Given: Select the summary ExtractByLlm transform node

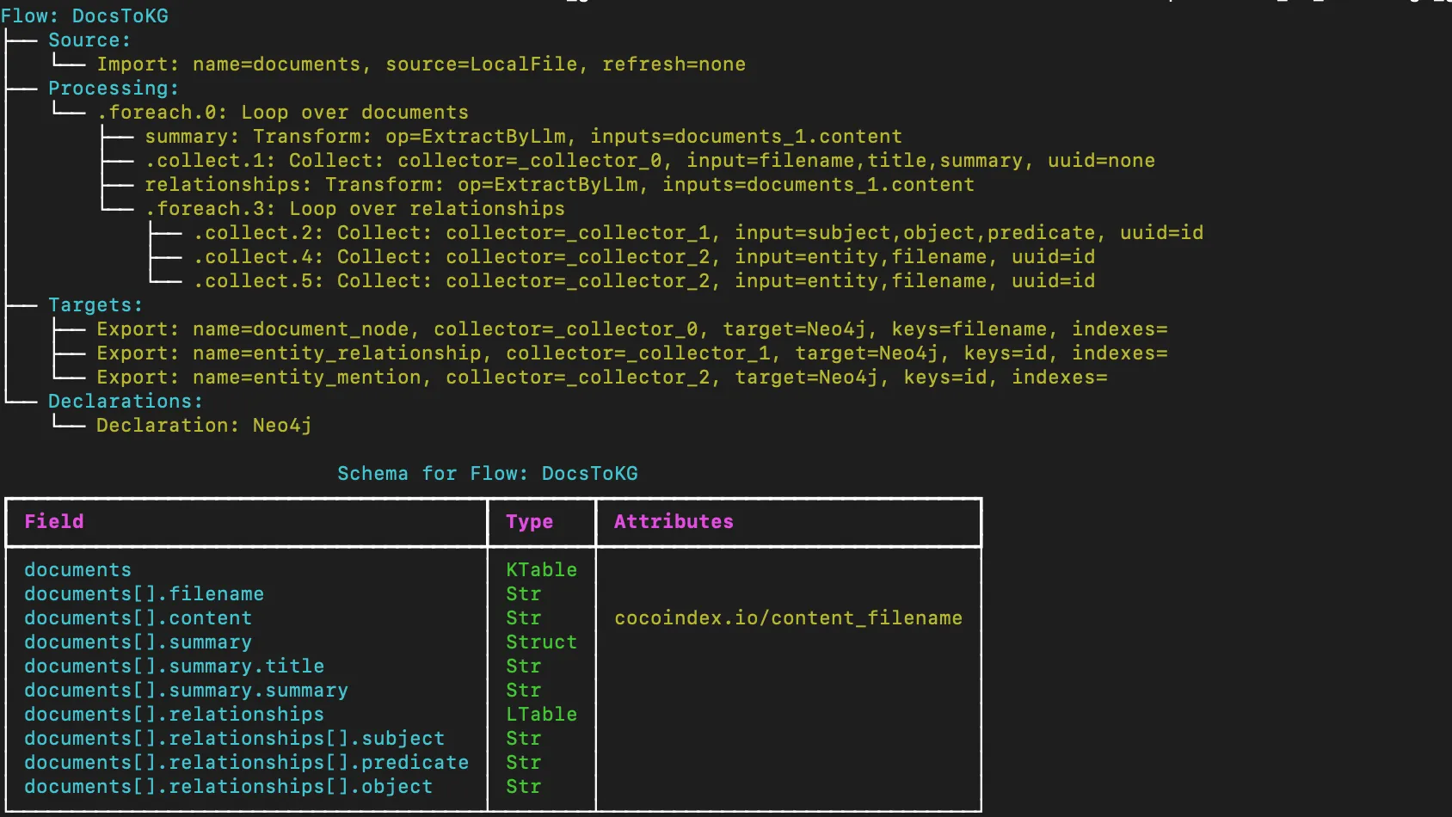Looking at the screenshot, I should [523, 136].
